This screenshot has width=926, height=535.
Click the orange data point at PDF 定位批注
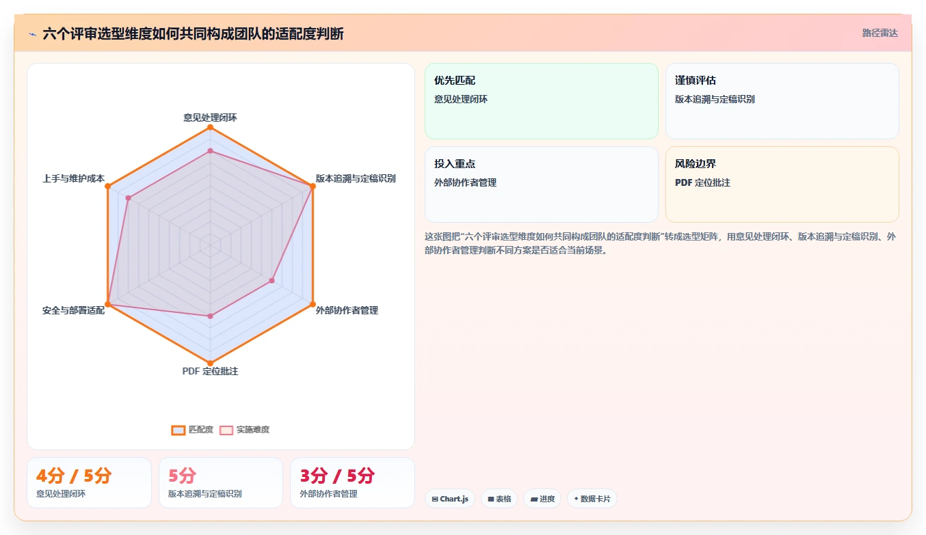210,363
